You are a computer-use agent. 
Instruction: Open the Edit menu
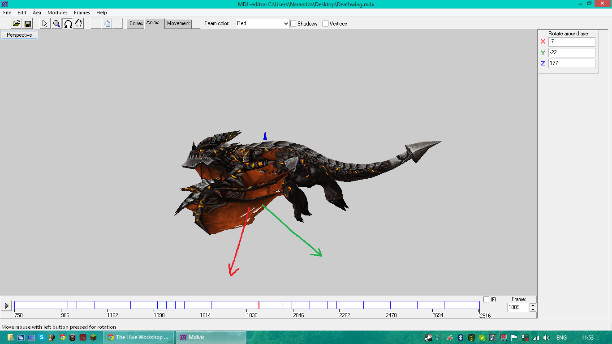22,13
